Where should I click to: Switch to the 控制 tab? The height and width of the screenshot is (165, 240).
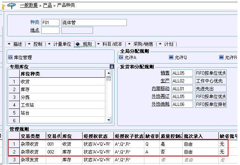coord(35,44)
